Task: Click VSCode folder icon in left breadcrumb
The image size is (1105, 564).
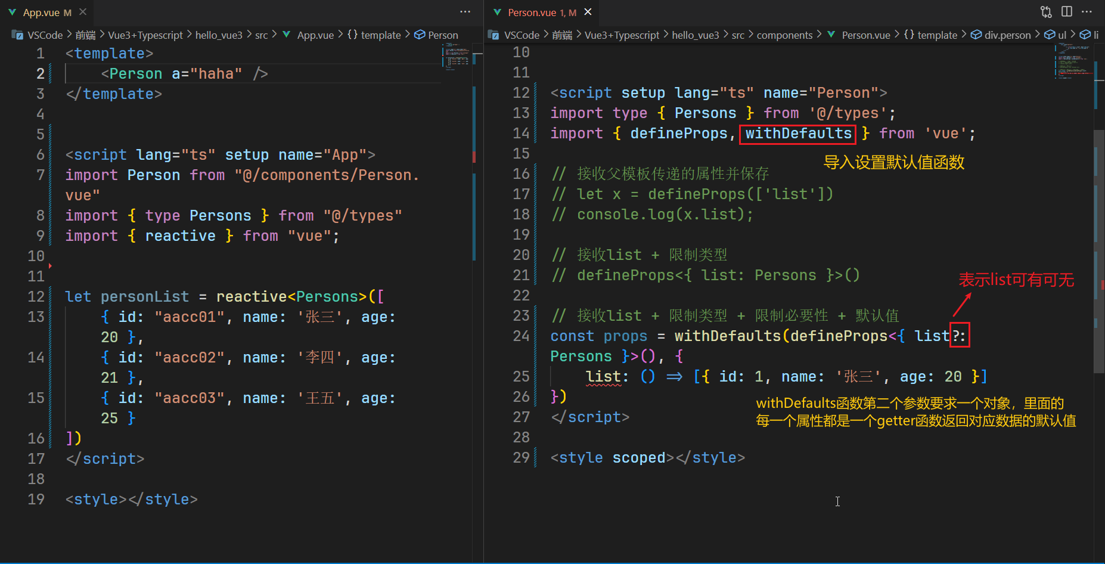Action: [x=17, y=35]
